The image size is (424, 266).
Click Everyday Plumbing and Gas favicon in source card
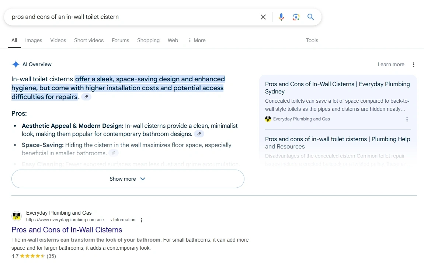coord(268,119)
